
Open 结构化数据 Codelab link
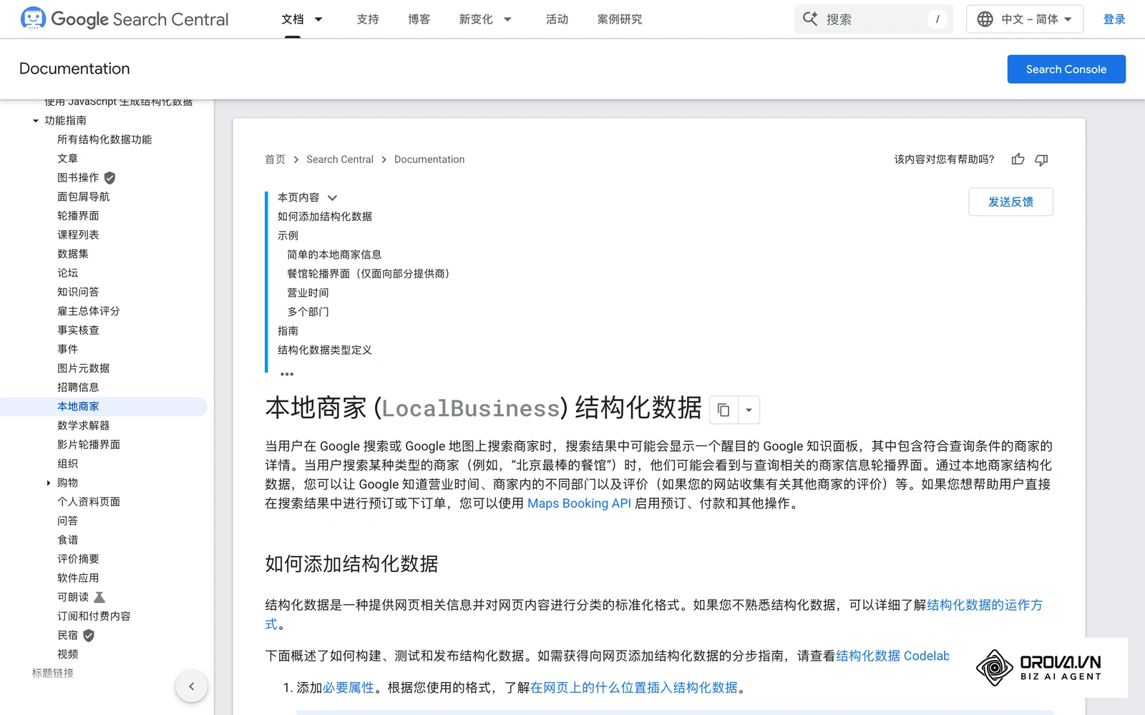pos(892,656)
